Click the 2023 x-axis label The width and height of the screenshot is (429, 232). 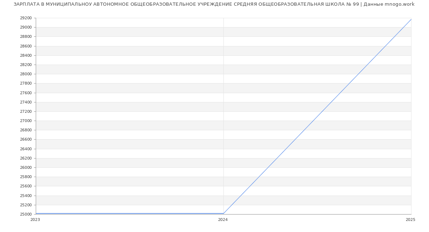[x=35, y=220]
